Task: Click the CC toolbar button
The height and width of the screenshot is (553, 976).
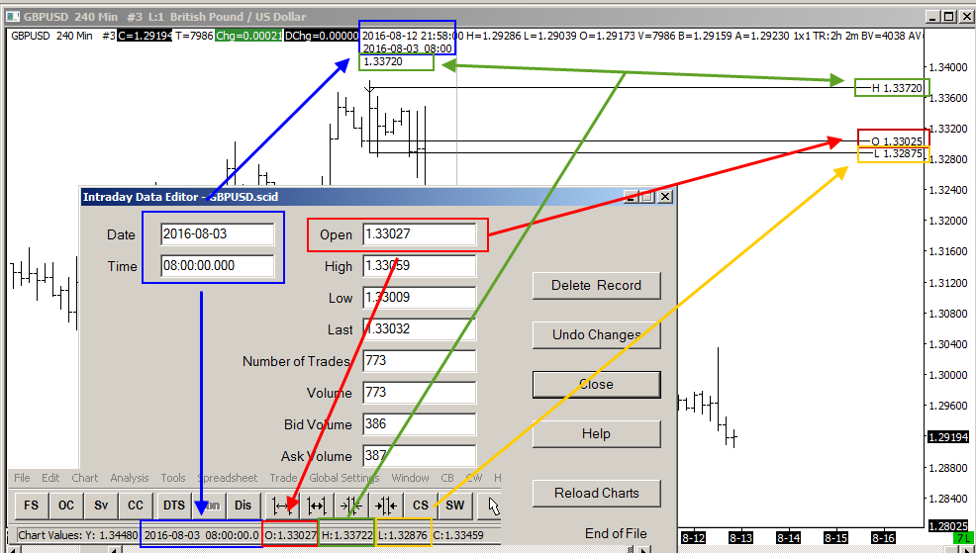Action: click(x=136, y=506)
